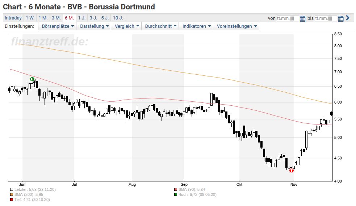
Task: Open the Börsenplätze dropdown
Action: click(58, 26)
